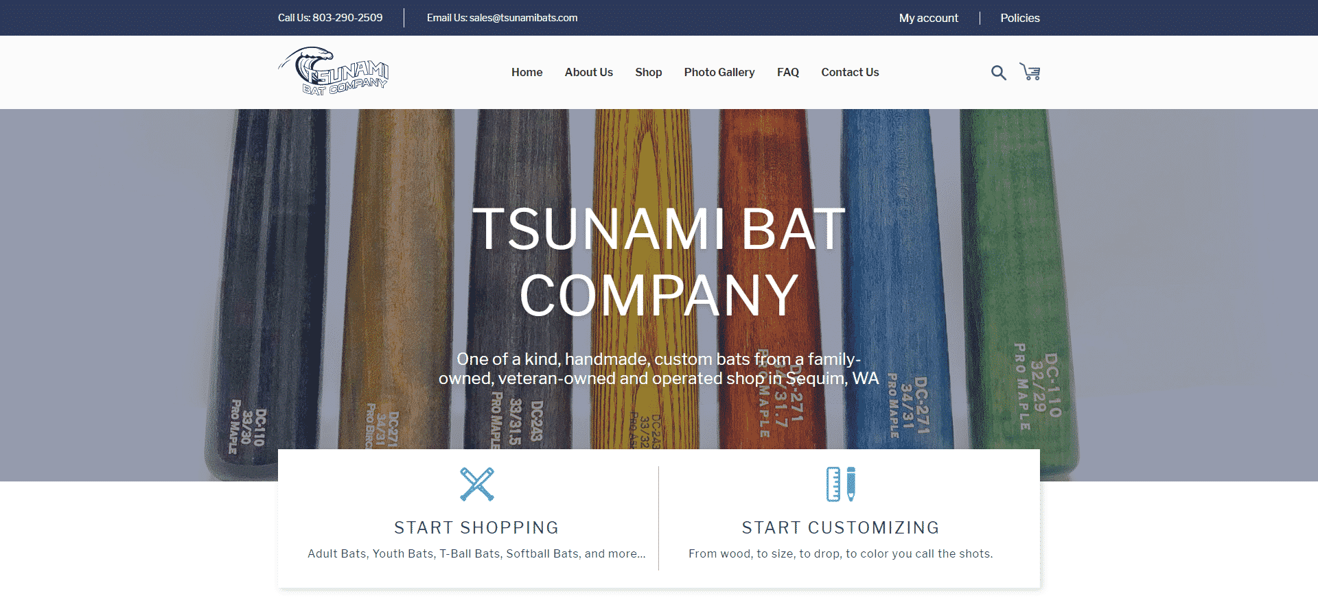Click the START SHOPPING heading
Image resolution: width=1318 pixels, height=609 pixels.
[476, 527]
